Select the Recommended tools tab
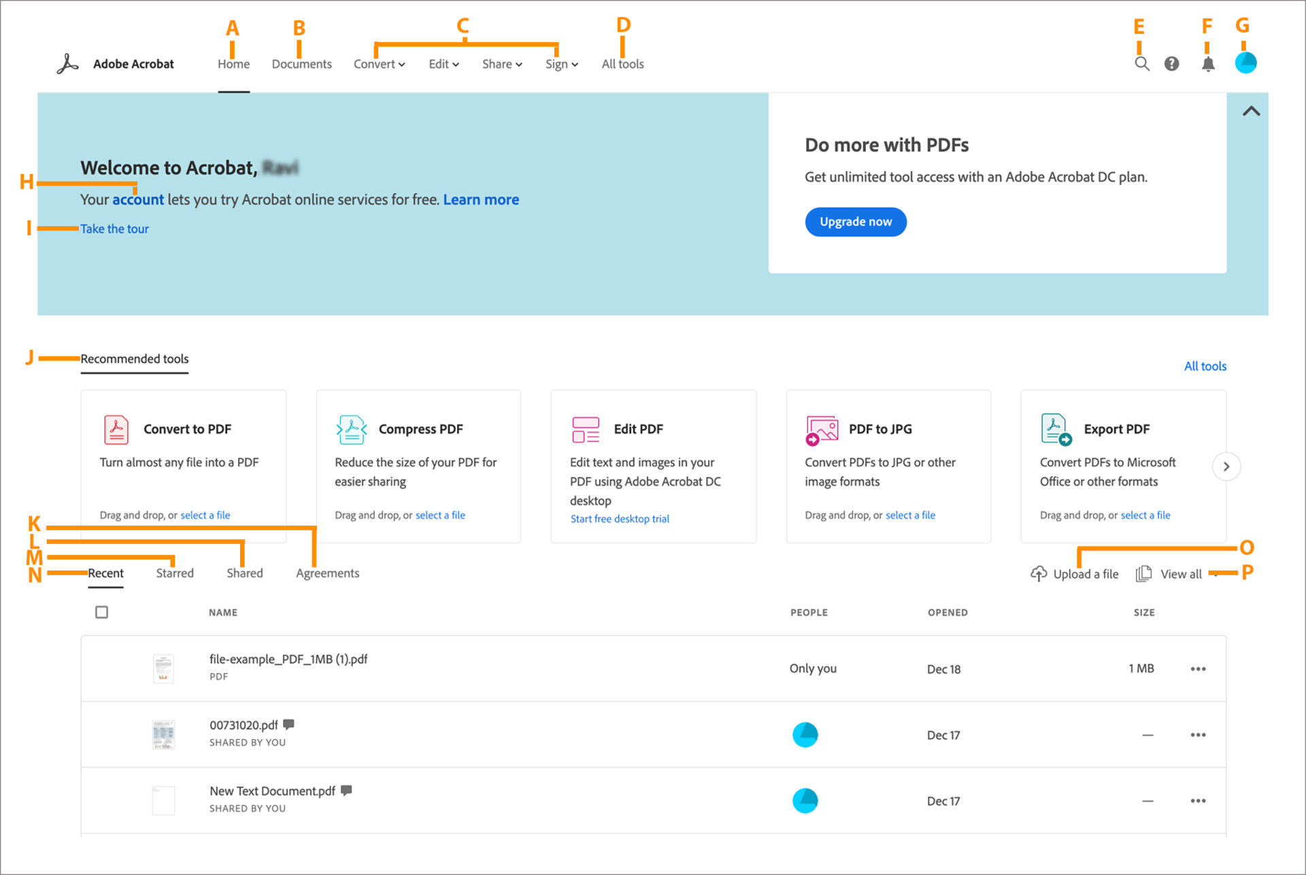1306x875 pixels. (x=135, y=359)
